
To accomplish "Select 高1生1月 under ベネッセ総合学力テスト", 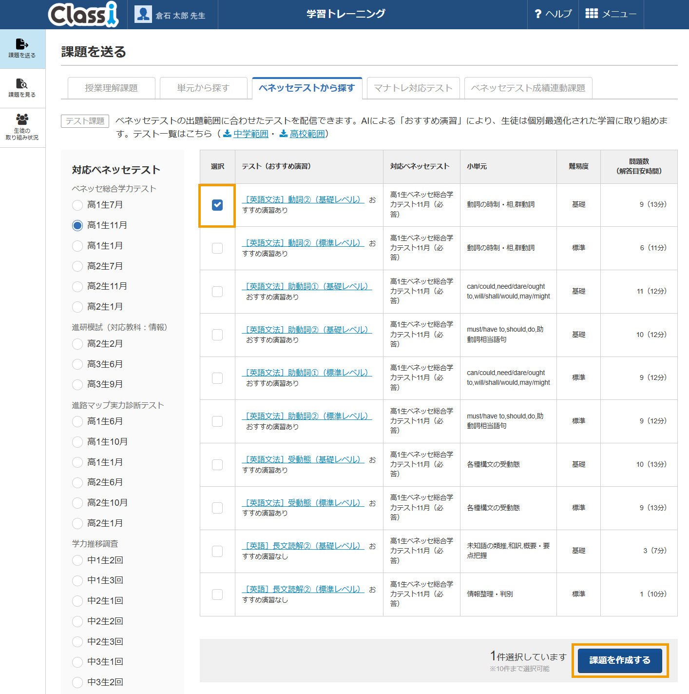I will pos(77,246).
